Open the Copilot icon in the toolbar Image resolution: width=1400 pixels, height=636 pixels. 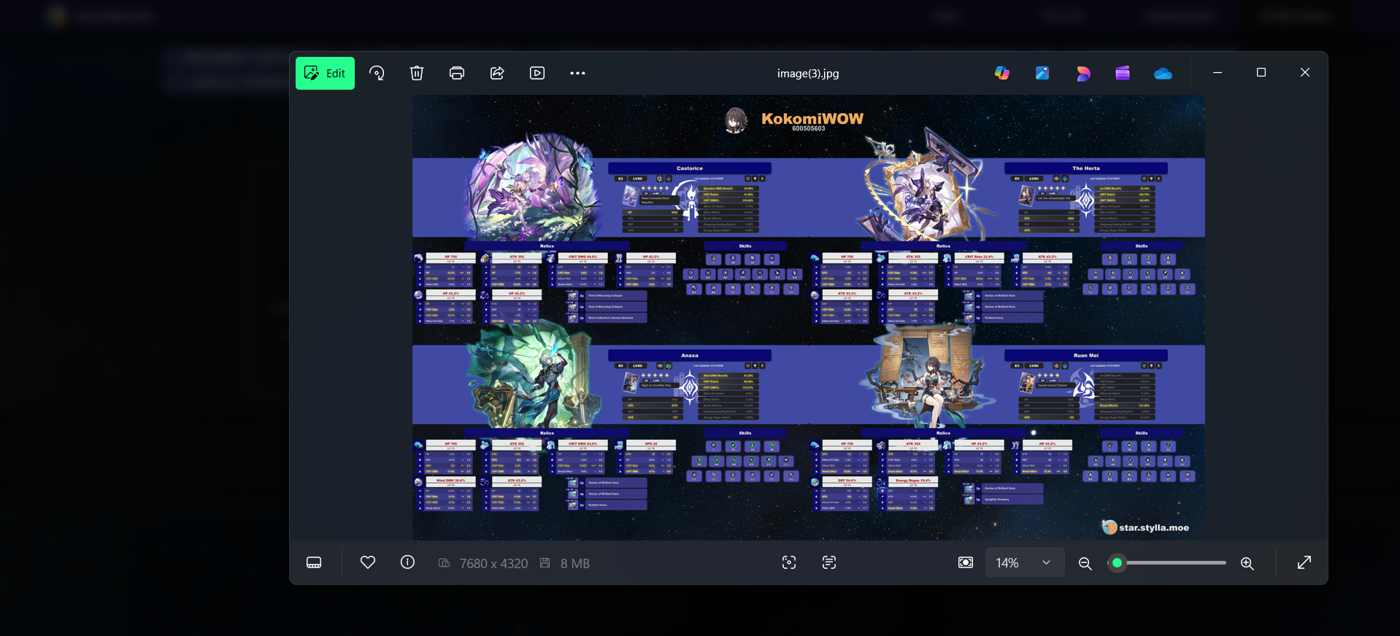tap(1002, 73)
